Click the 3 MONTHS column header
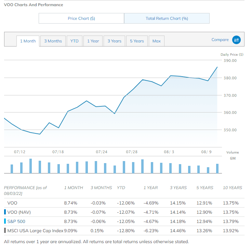Image resolution: width=251 pixels, height=251 pixels. 101,188
